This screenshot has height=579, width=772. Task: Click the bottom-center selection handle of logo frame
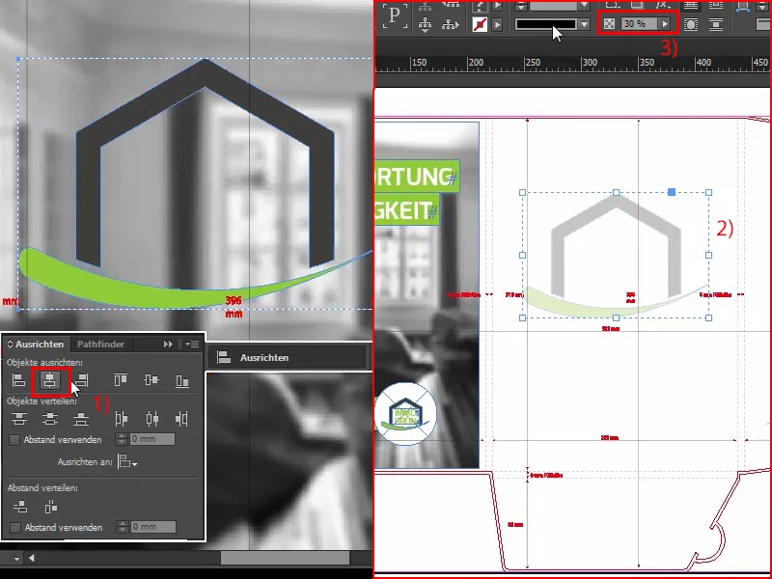point(616,318)
